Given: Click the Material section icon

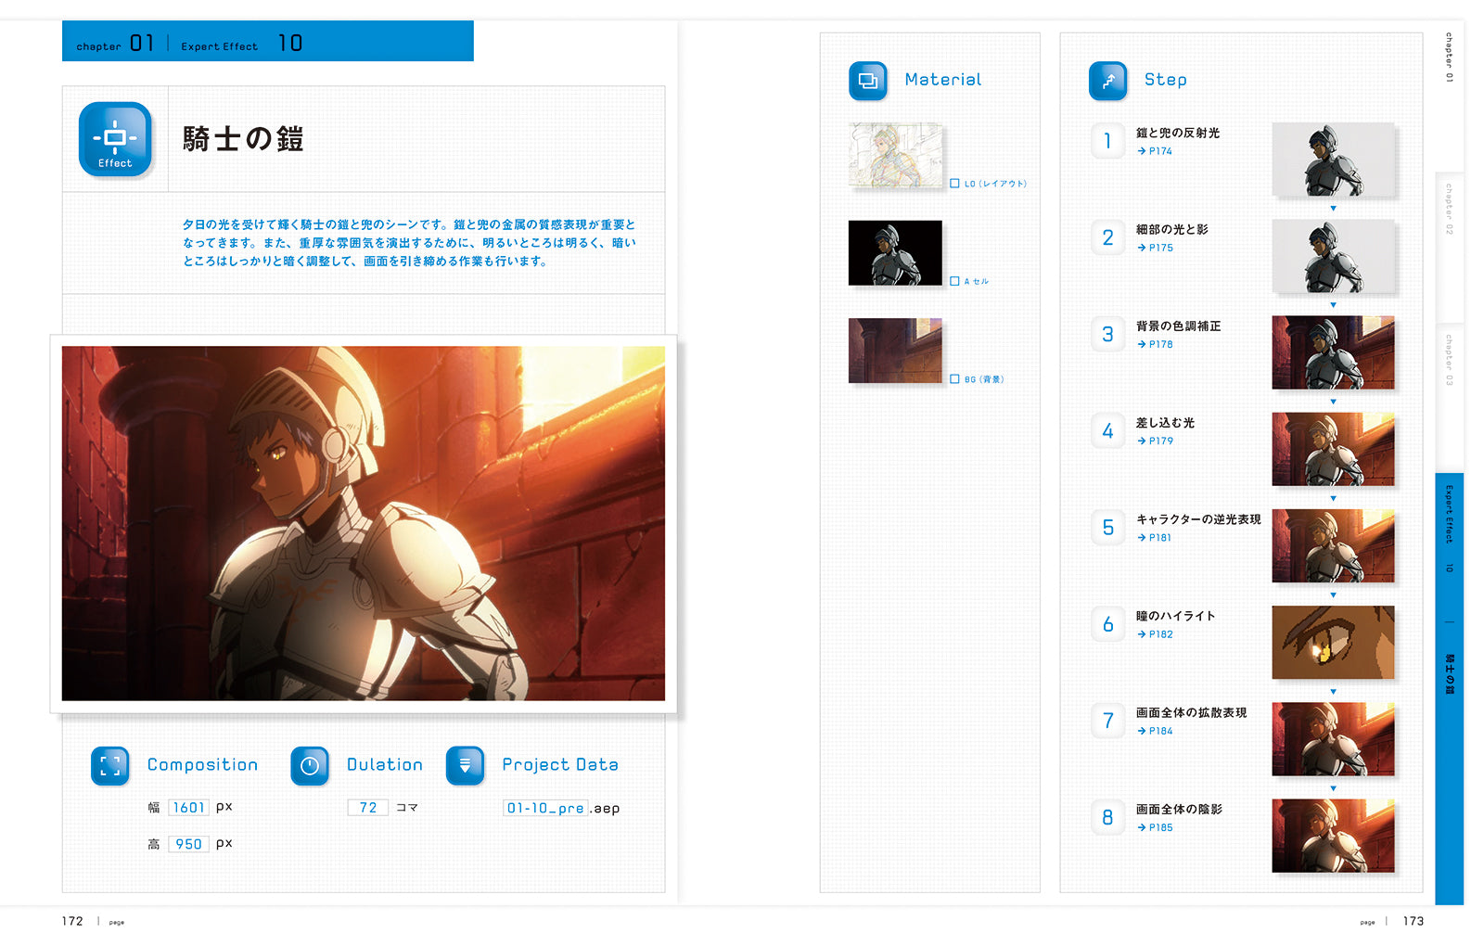Looking at the screenshot, I should tap(868, 81).
